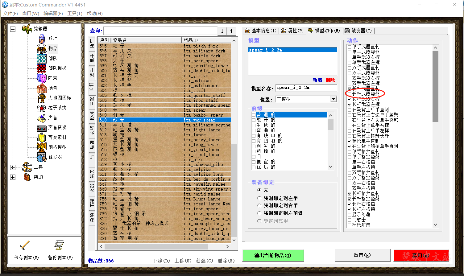Select 强制绑定到左前臂 radio option
Screen dimensions: 464x276
point(259,213)
